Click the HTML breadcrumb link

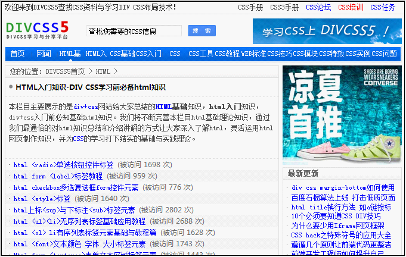click(103, 71)
